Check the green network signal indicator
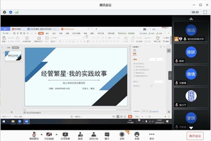 16,12
